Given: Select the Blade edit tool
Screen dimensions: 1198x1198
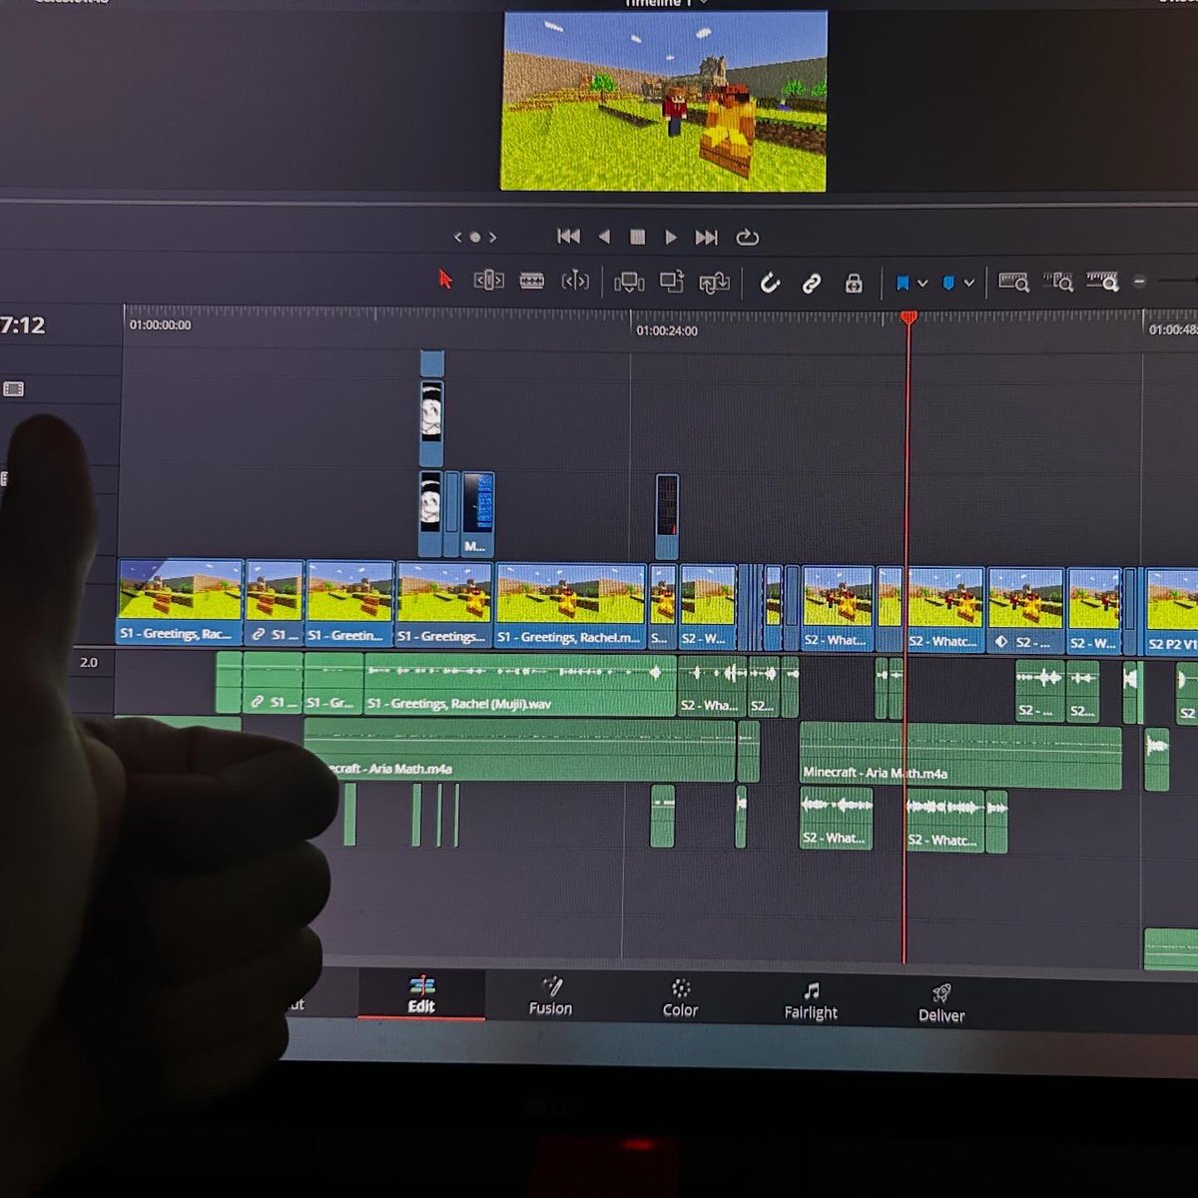Looking at the screenshot, I should coord(532,282).
